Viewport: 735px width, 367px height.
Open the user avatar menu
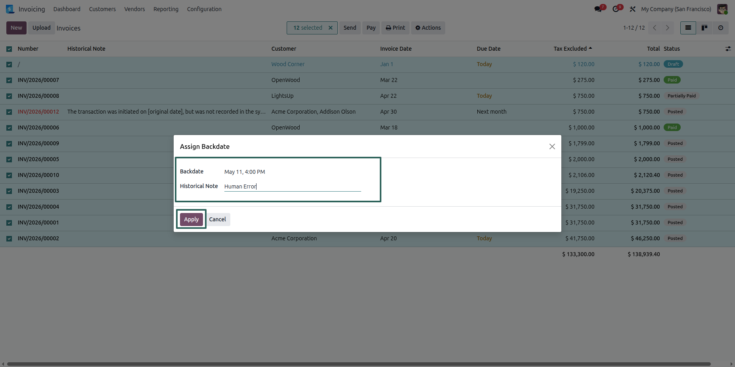click(722, 9)
